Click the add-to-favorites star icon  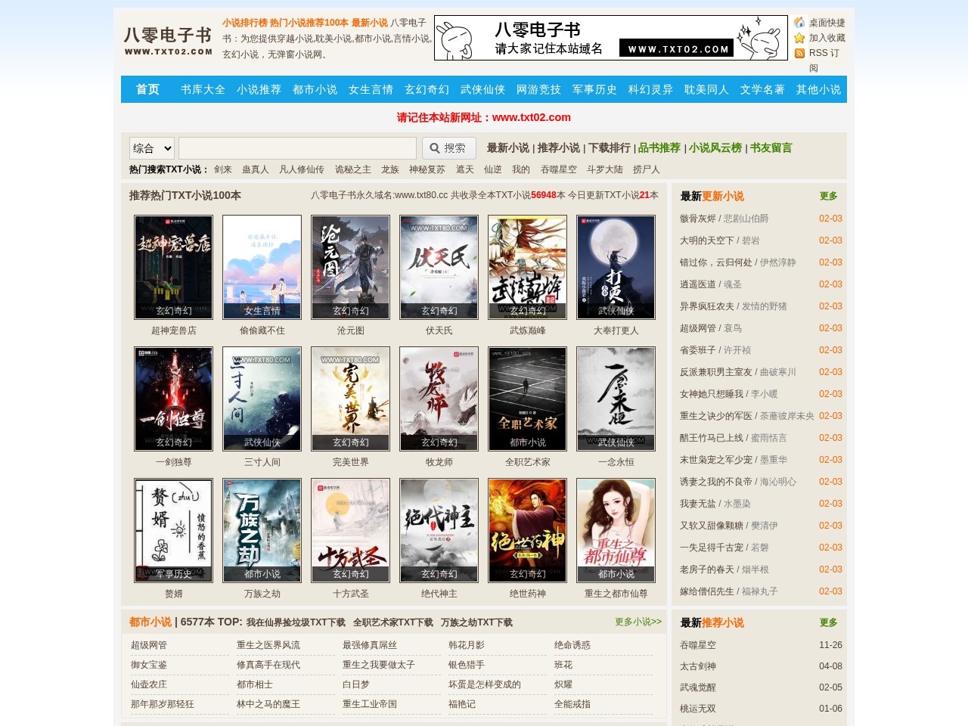[799, 38]
